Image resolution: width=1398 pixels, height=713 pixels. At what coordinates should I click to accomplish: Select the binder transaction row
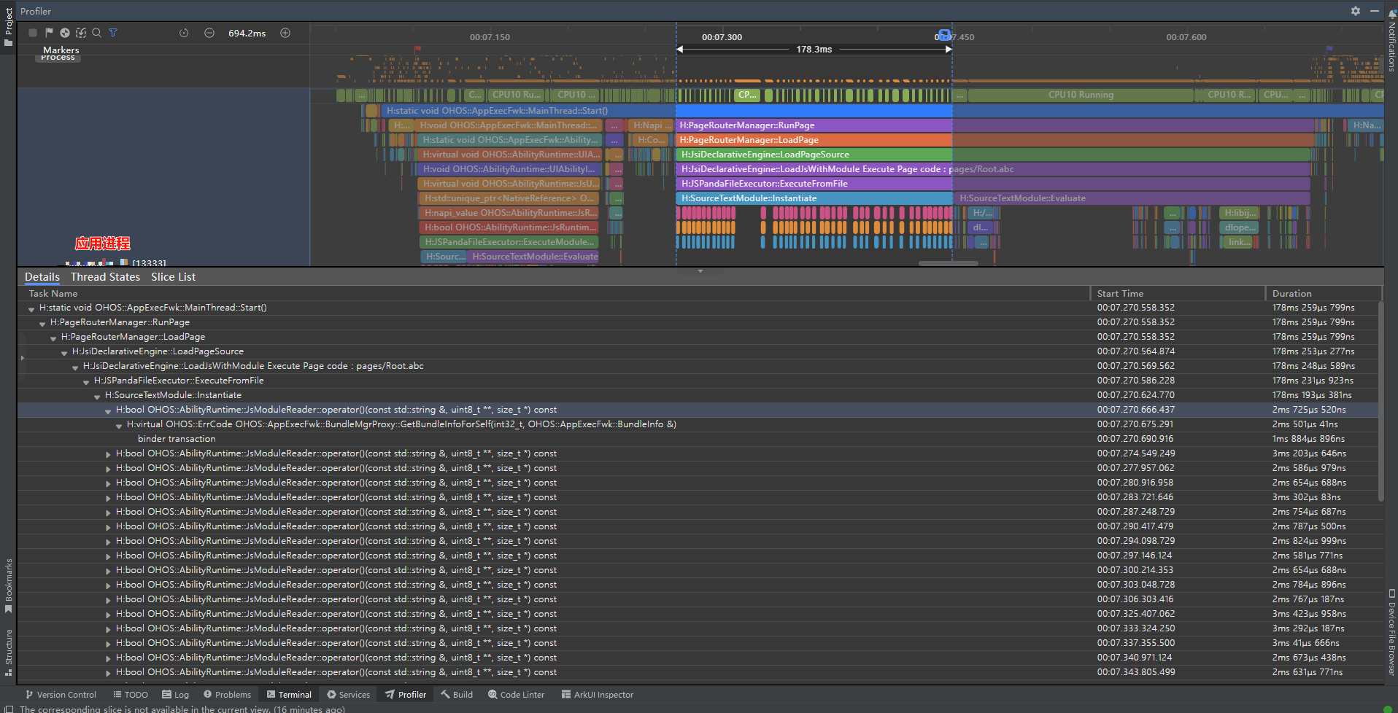point(698,439)
